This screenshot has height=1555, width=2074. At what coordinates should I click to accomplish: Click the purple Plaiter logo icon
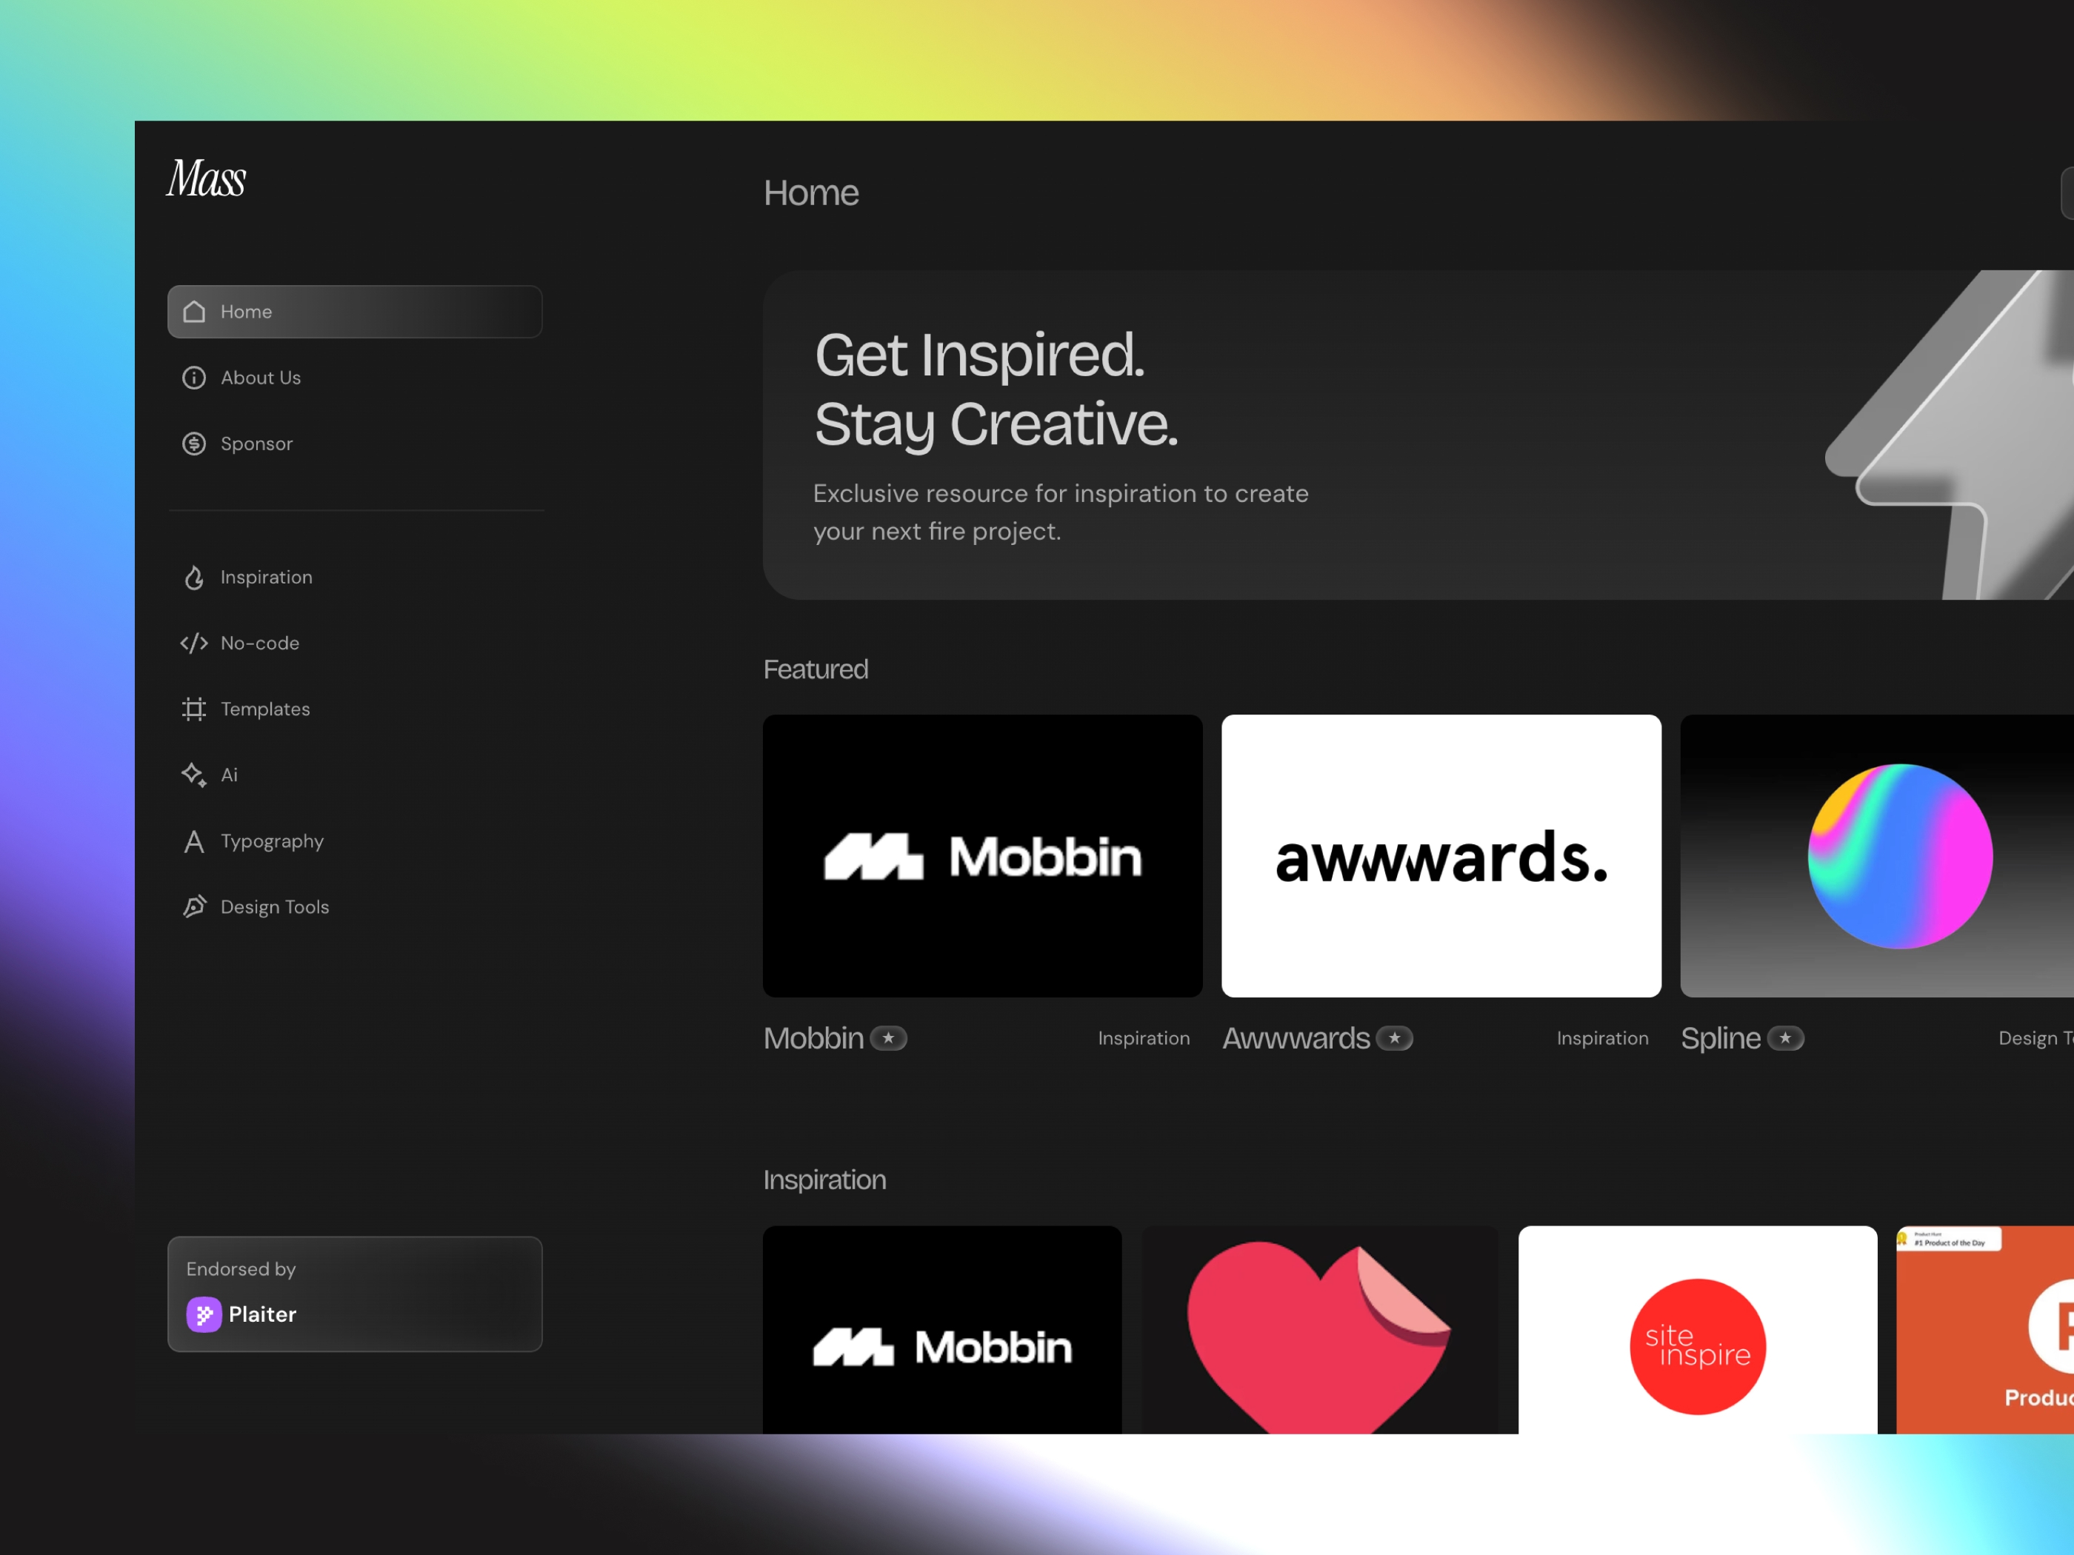click(204, 1314)
